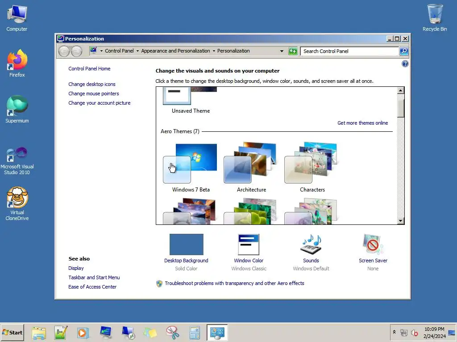Open the Desktop Background solid color swatch
The height and width of the screenshot is (342, 457).
click(186, 244)
